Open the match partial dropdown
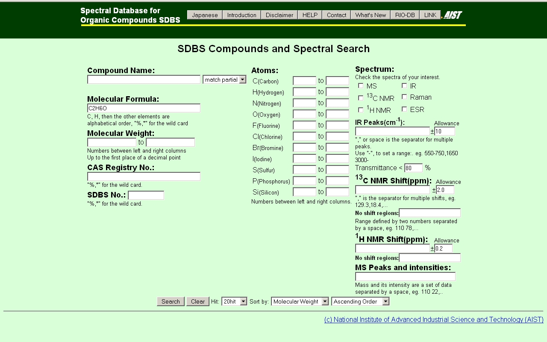The height and width of the screenshot is (342, 547). pos(224,80)
